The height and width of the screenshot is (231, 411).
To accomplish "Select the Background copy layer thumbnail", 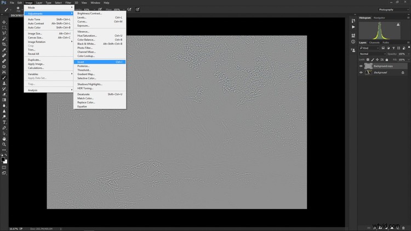I will tap(368, 66).
